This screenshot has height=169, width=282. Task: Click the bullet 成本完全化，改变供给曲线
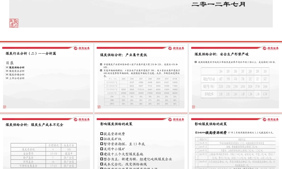(125, 164)
